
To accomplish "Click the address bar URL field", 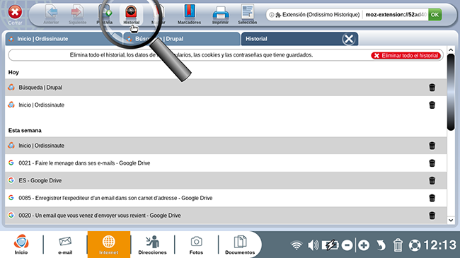I will tap(396, 15).
